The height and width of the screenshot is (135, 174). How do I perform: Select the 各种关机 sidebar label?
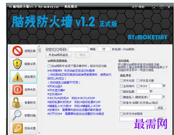(30, 90)
